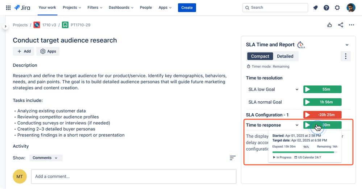The width and height of the screenshot is (362, 189).
Task: Click the Timer mode: Remaining label
Action: (270, 67)
